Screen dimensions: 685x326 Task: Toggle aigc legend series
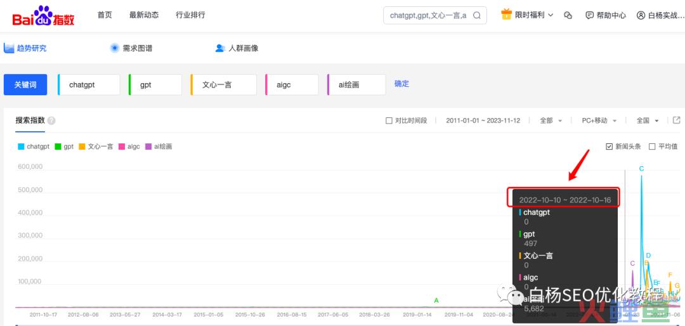(129, 147)
